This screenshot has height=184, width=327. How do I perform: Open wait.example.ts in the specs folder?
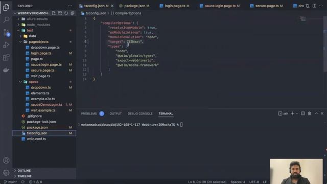[x=43, y=110]
